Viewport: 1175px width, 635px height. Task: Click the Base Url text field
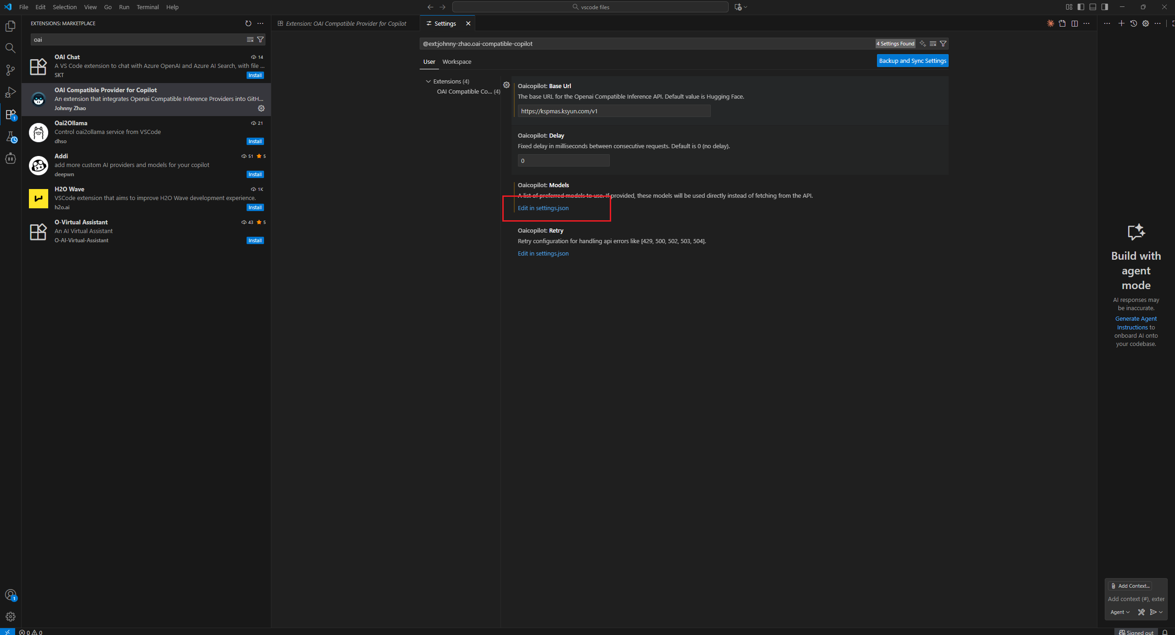click(613, 111)
